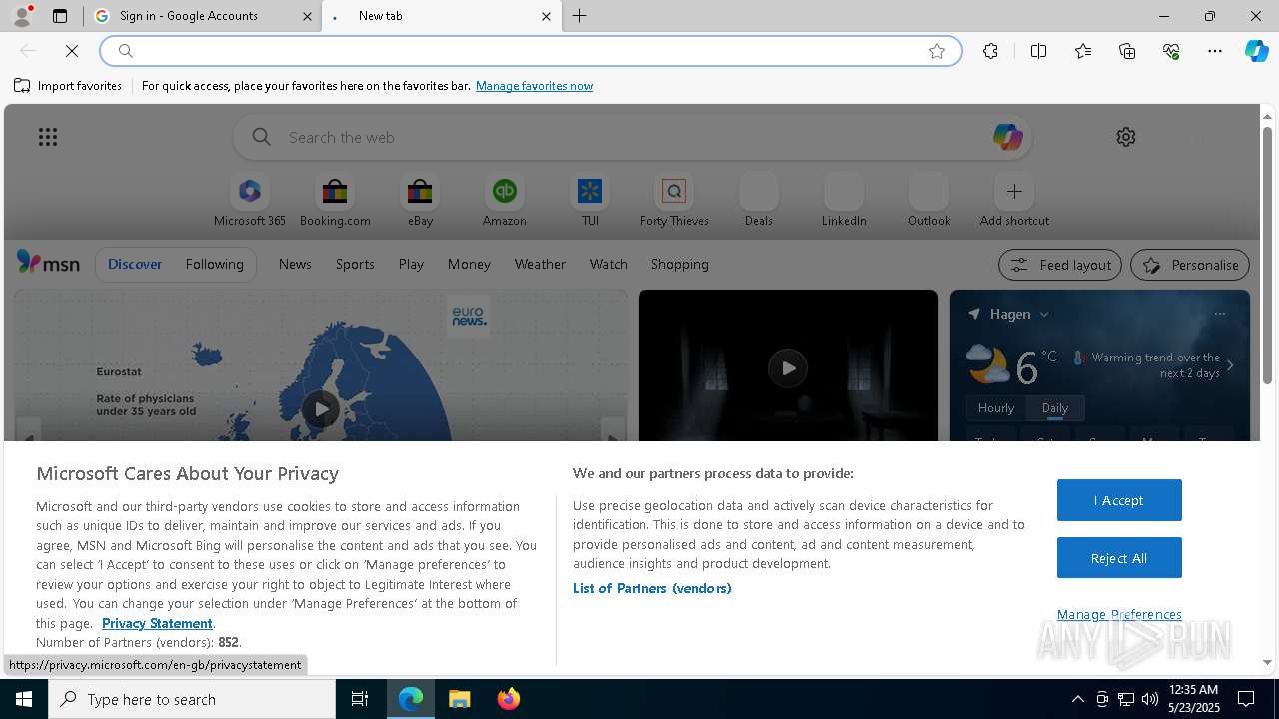
Task: Open the Collections icon
Action: click(x=1127, y=51)
